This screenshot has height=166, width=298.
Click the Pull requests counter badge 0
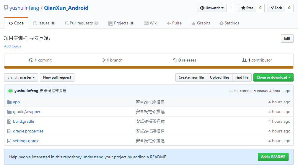pos(97,23)
